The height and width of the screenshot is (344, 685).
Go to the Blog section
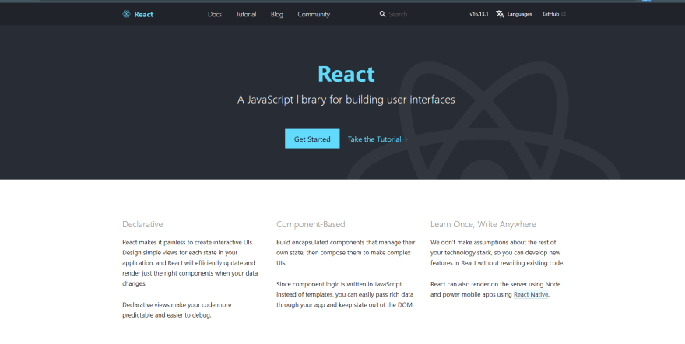(x=276, y=15)
